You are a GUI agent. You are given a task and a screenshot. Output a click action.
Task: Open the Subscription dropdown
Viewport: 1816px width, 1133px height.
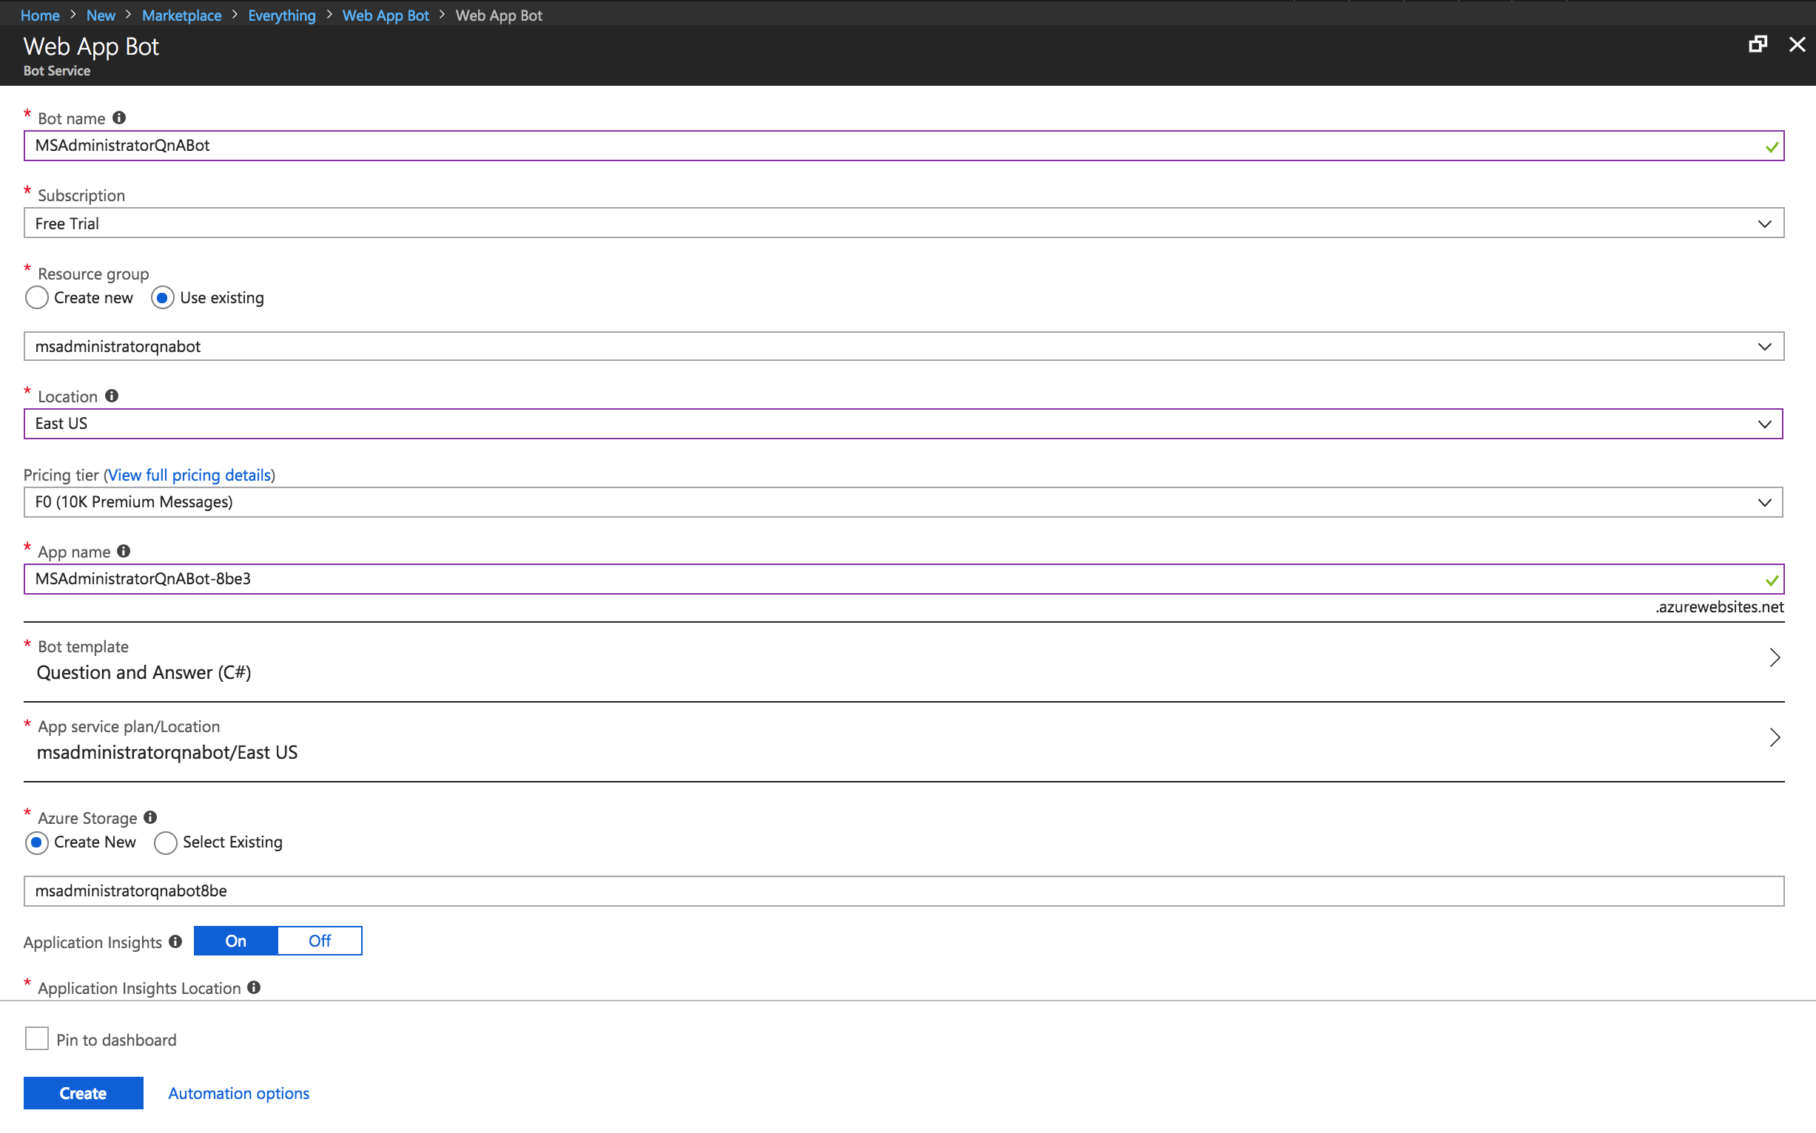click(904, 223)
